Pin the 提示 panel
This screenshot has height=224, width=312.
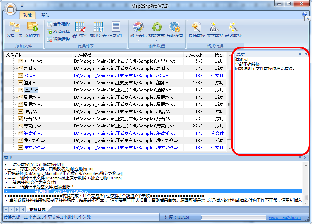point(300,54)
